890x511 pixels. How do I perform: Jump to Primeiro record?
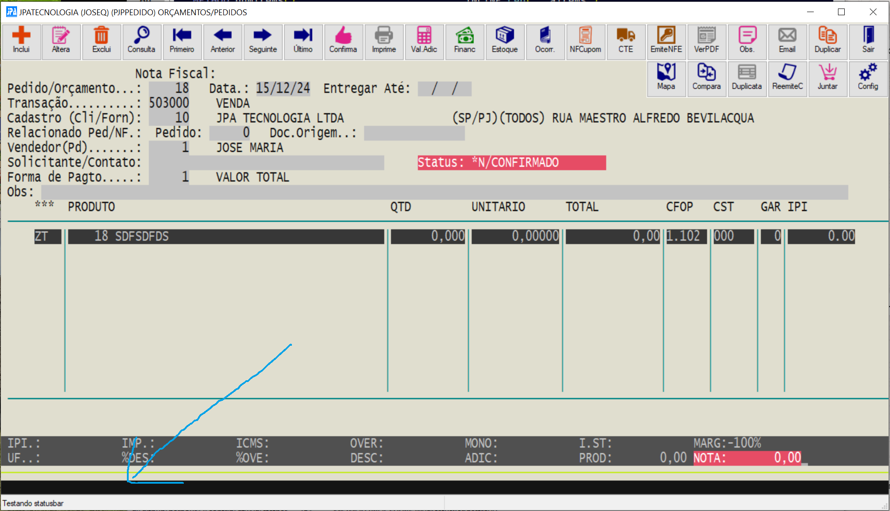coord(182,36)
